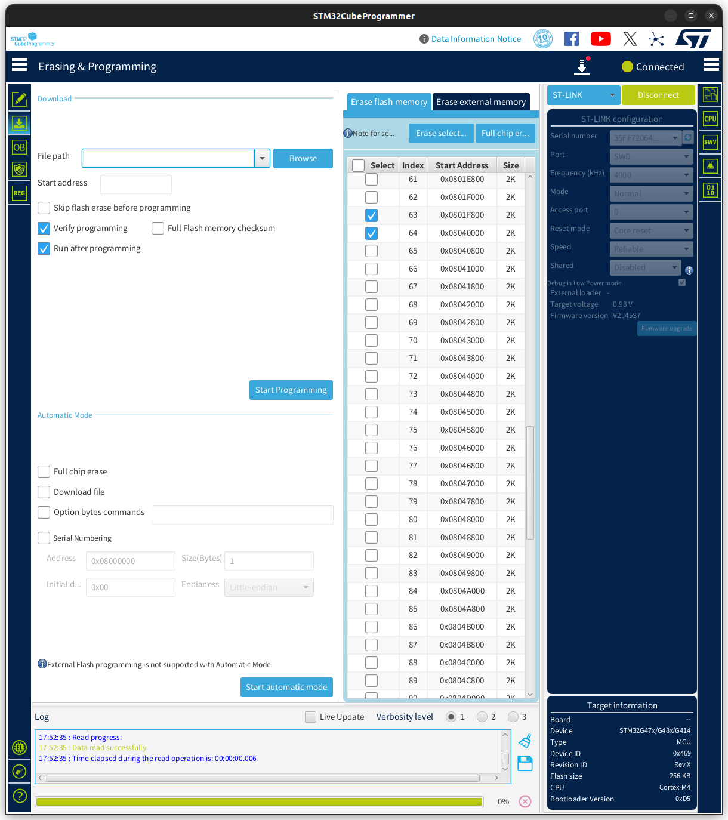
Task: Click the Full chip erase button
Action: click(x=505, y=133)
